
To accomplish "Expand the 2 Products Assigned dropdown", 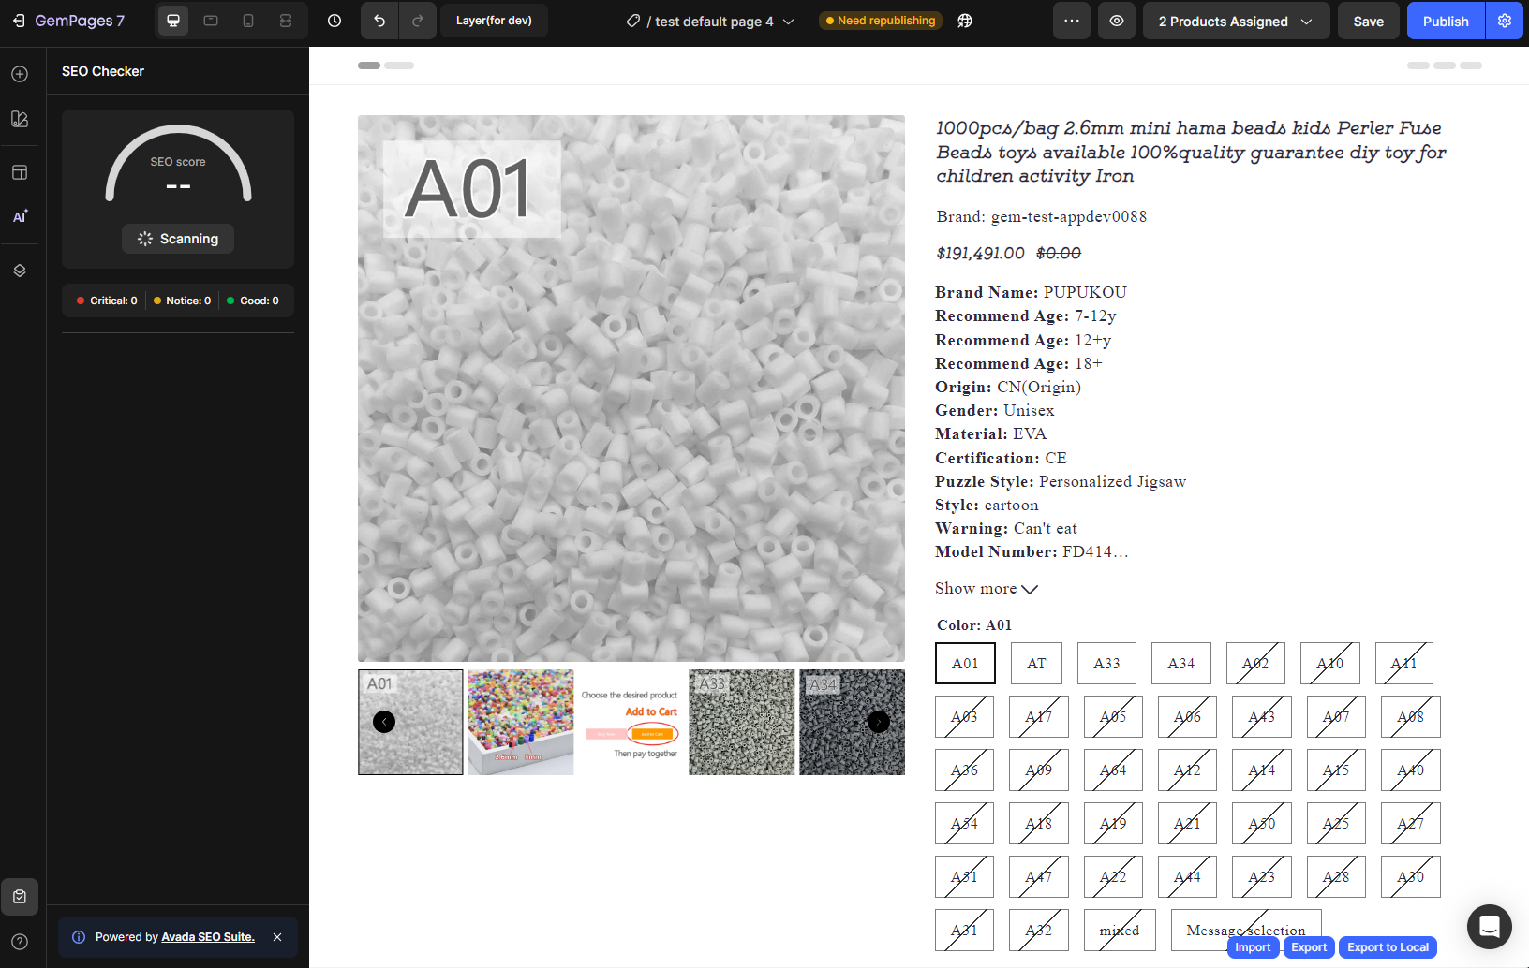I will pyautogui.click(x=1235, y=21).
